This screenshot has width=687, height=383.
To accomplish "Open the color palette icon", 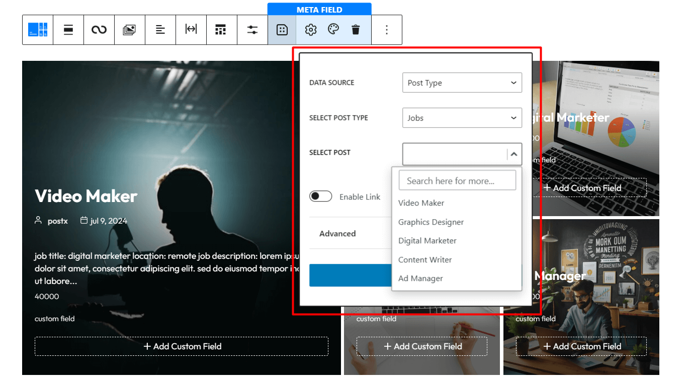I will point(333,29).
